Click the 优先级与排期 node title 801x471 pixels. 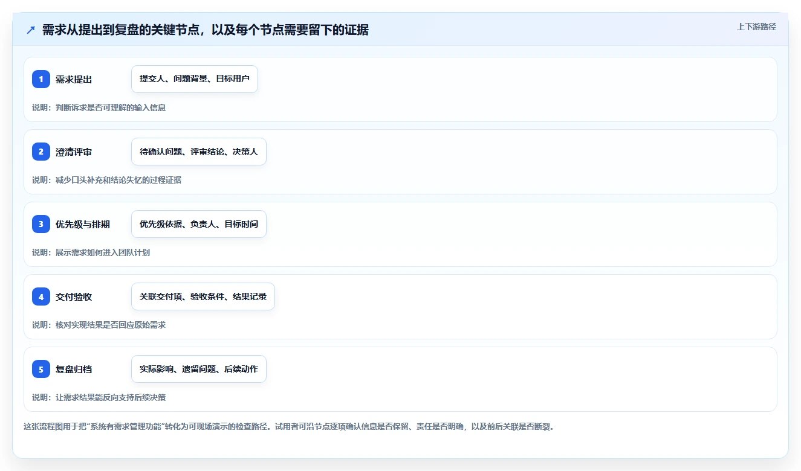click(x=83, y=225)
